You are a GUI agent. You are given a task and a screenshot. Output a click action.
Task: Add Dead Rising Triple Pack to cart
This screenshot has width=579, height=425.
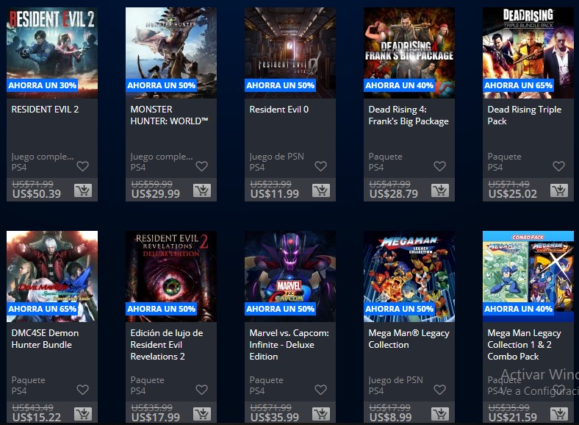[x=559, y=190]
